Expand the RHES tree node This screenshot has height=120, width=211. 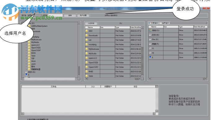pos(26,53)
